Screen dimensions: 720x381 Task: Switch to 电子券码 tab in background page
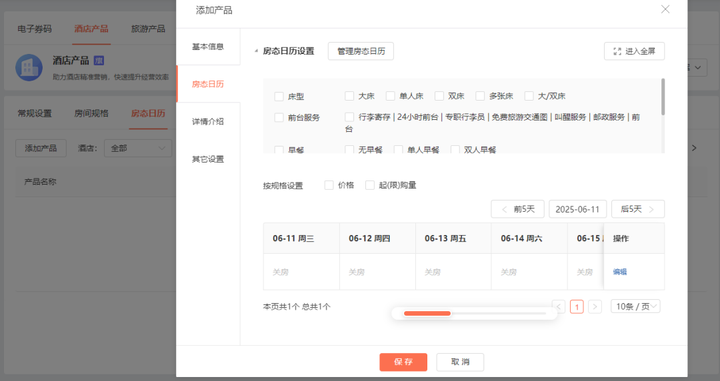coord(35,29)
